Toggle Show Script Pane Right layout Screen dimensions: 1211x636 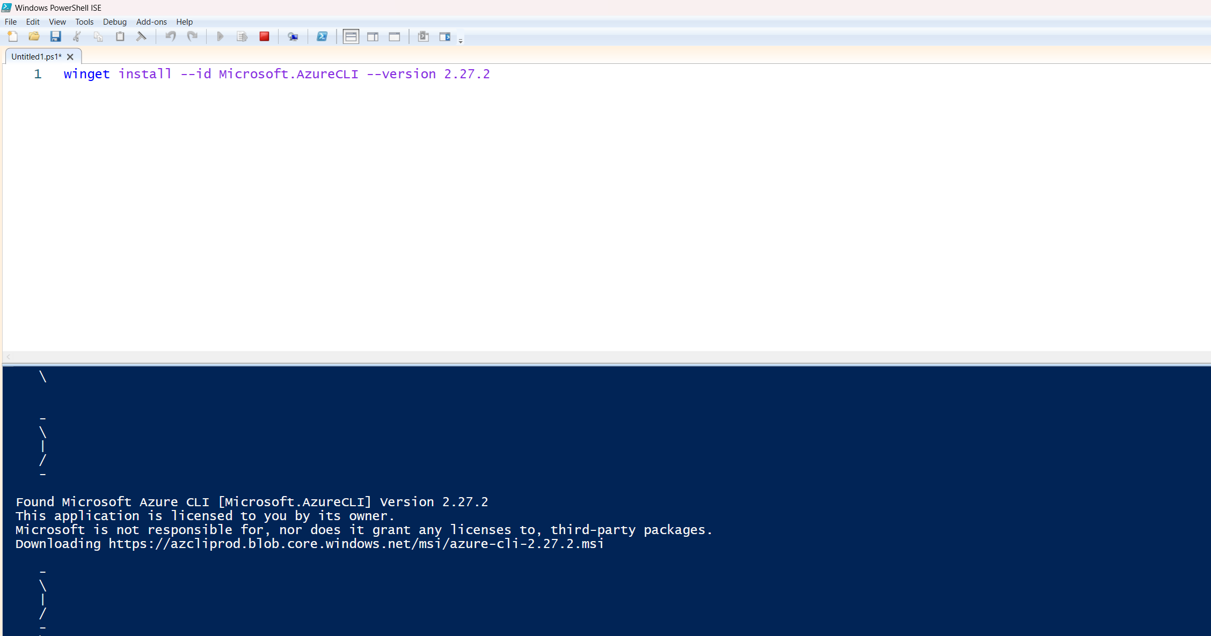tap(373, 36)
